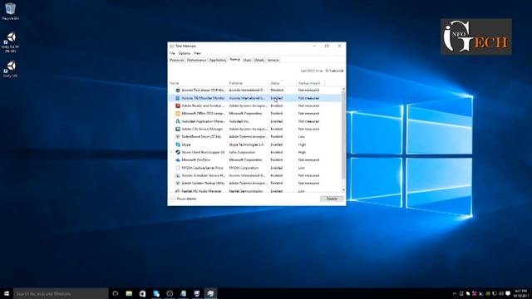Collapse Task Manager with Fewer details
The width and height of the screenshot is (532, 299).
pos(184,199)
